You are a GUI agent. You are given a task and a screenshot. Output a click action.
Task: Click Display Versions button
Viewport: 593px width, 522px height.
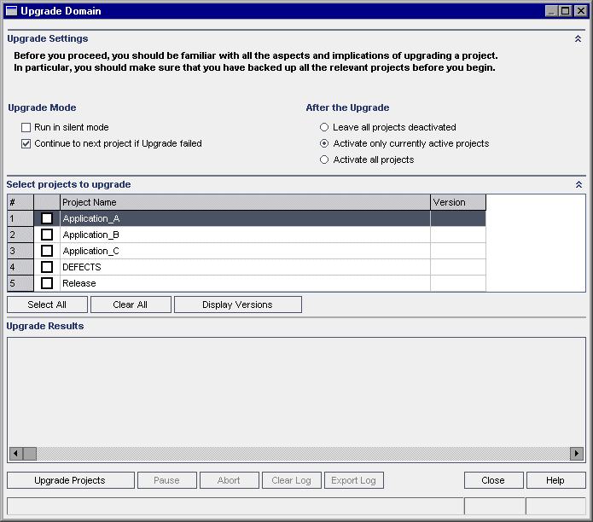pos(237,304)
